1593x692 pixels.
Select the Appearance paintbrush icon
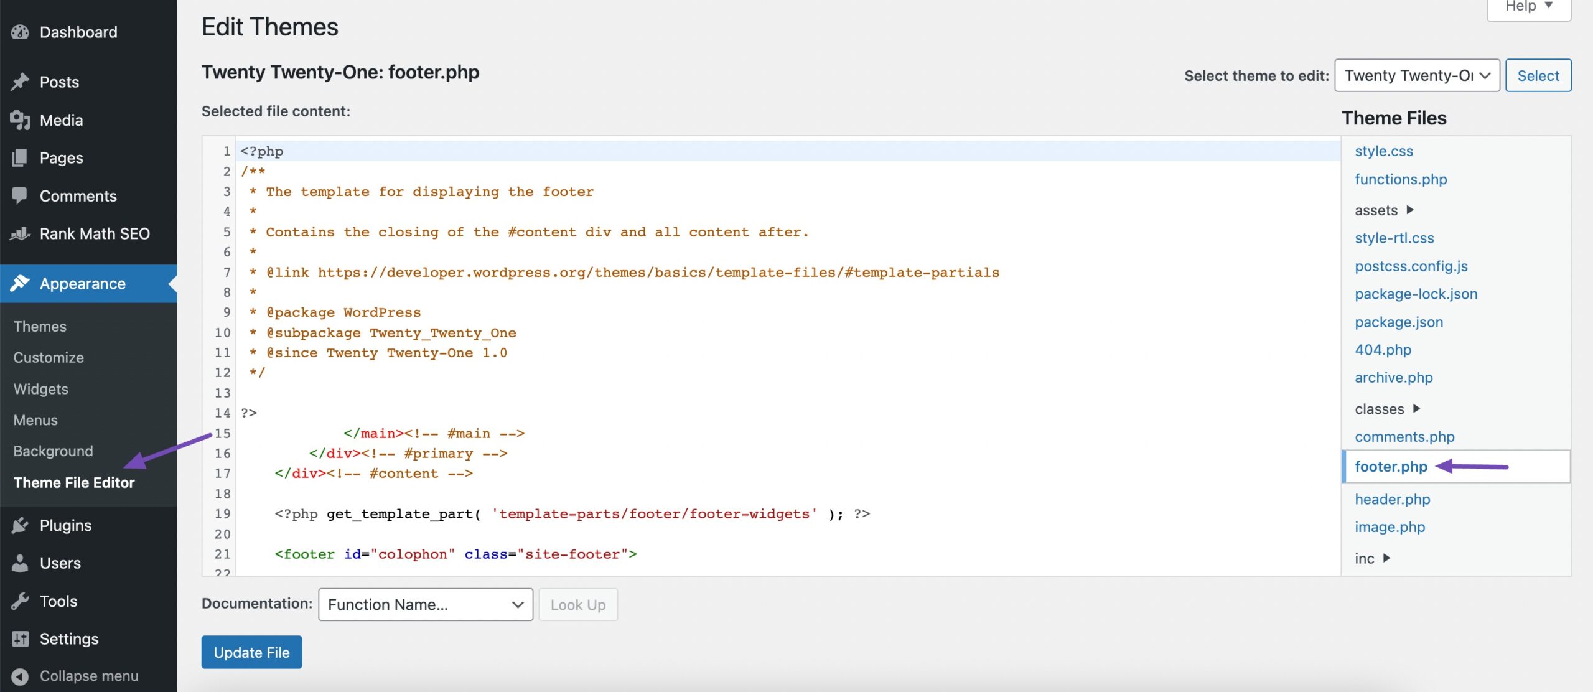coord(21,283)
